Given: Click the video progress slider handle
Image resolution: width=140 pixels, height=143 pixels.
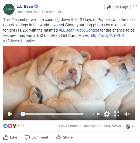Looking at the screenshot, I should [x=23, y=114].
